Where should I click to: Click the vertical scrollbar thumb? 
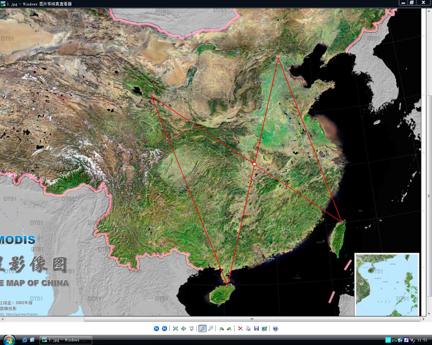(x=429, y=196)
